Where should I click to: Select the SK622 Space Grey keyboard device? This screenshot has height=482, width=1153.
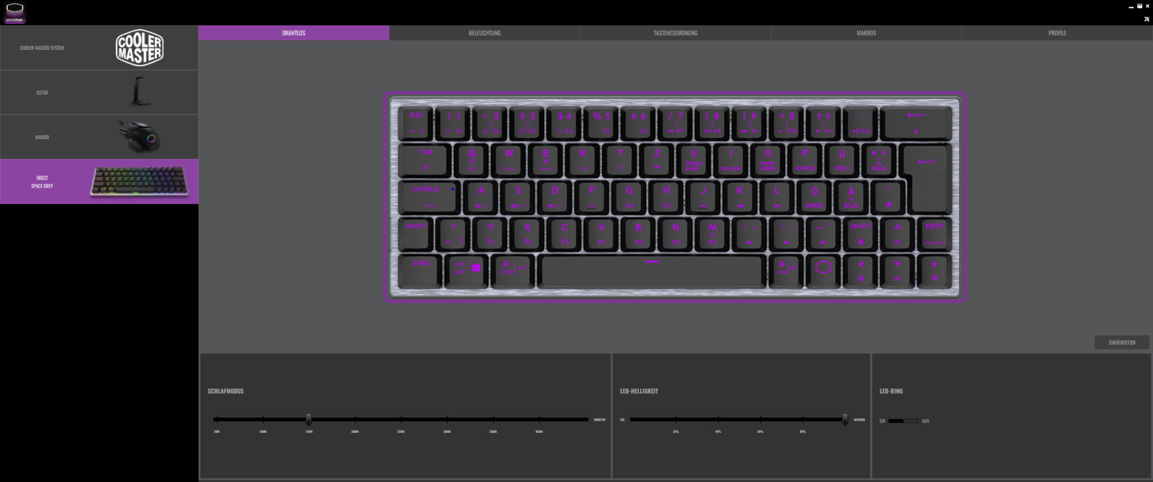(99, 181)
